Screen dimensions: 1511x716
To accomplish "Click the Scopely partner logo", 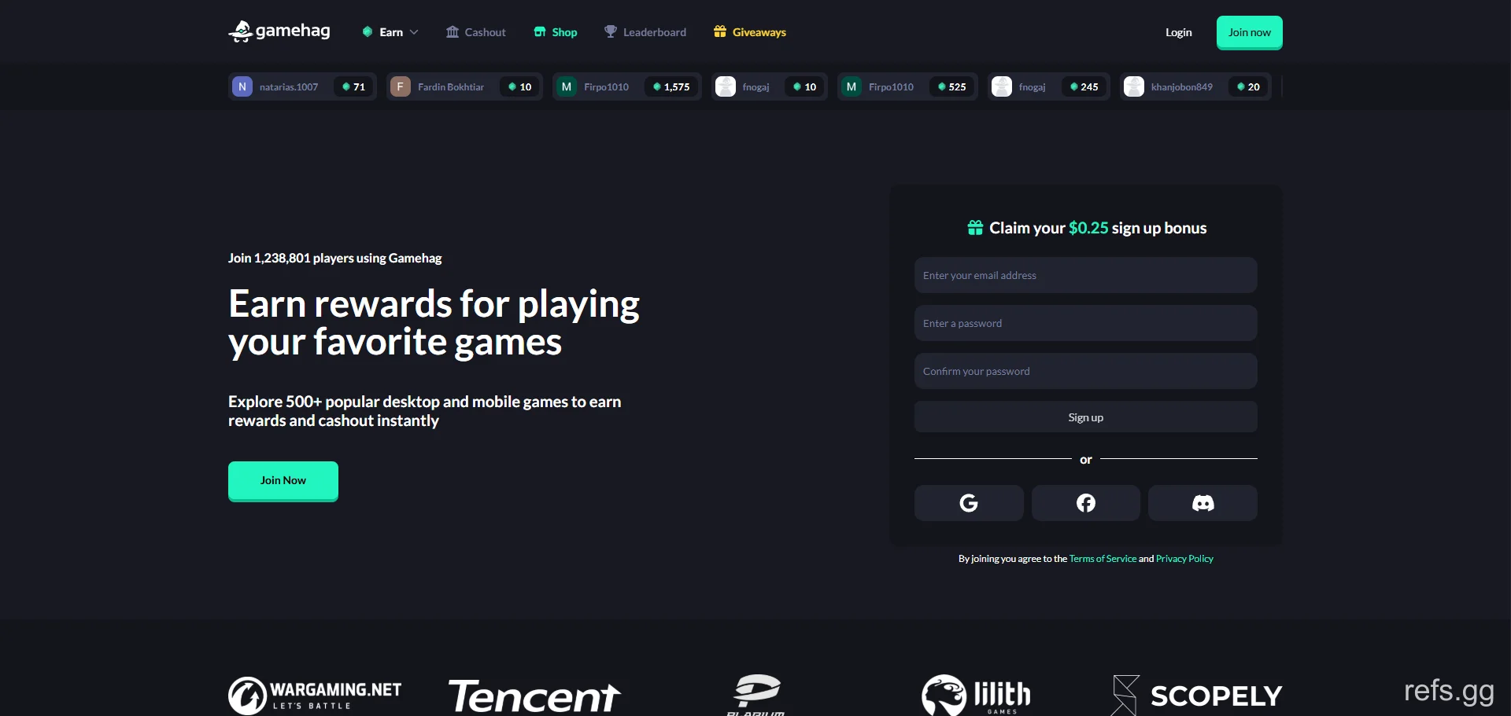I will [x=1197, y=695].
